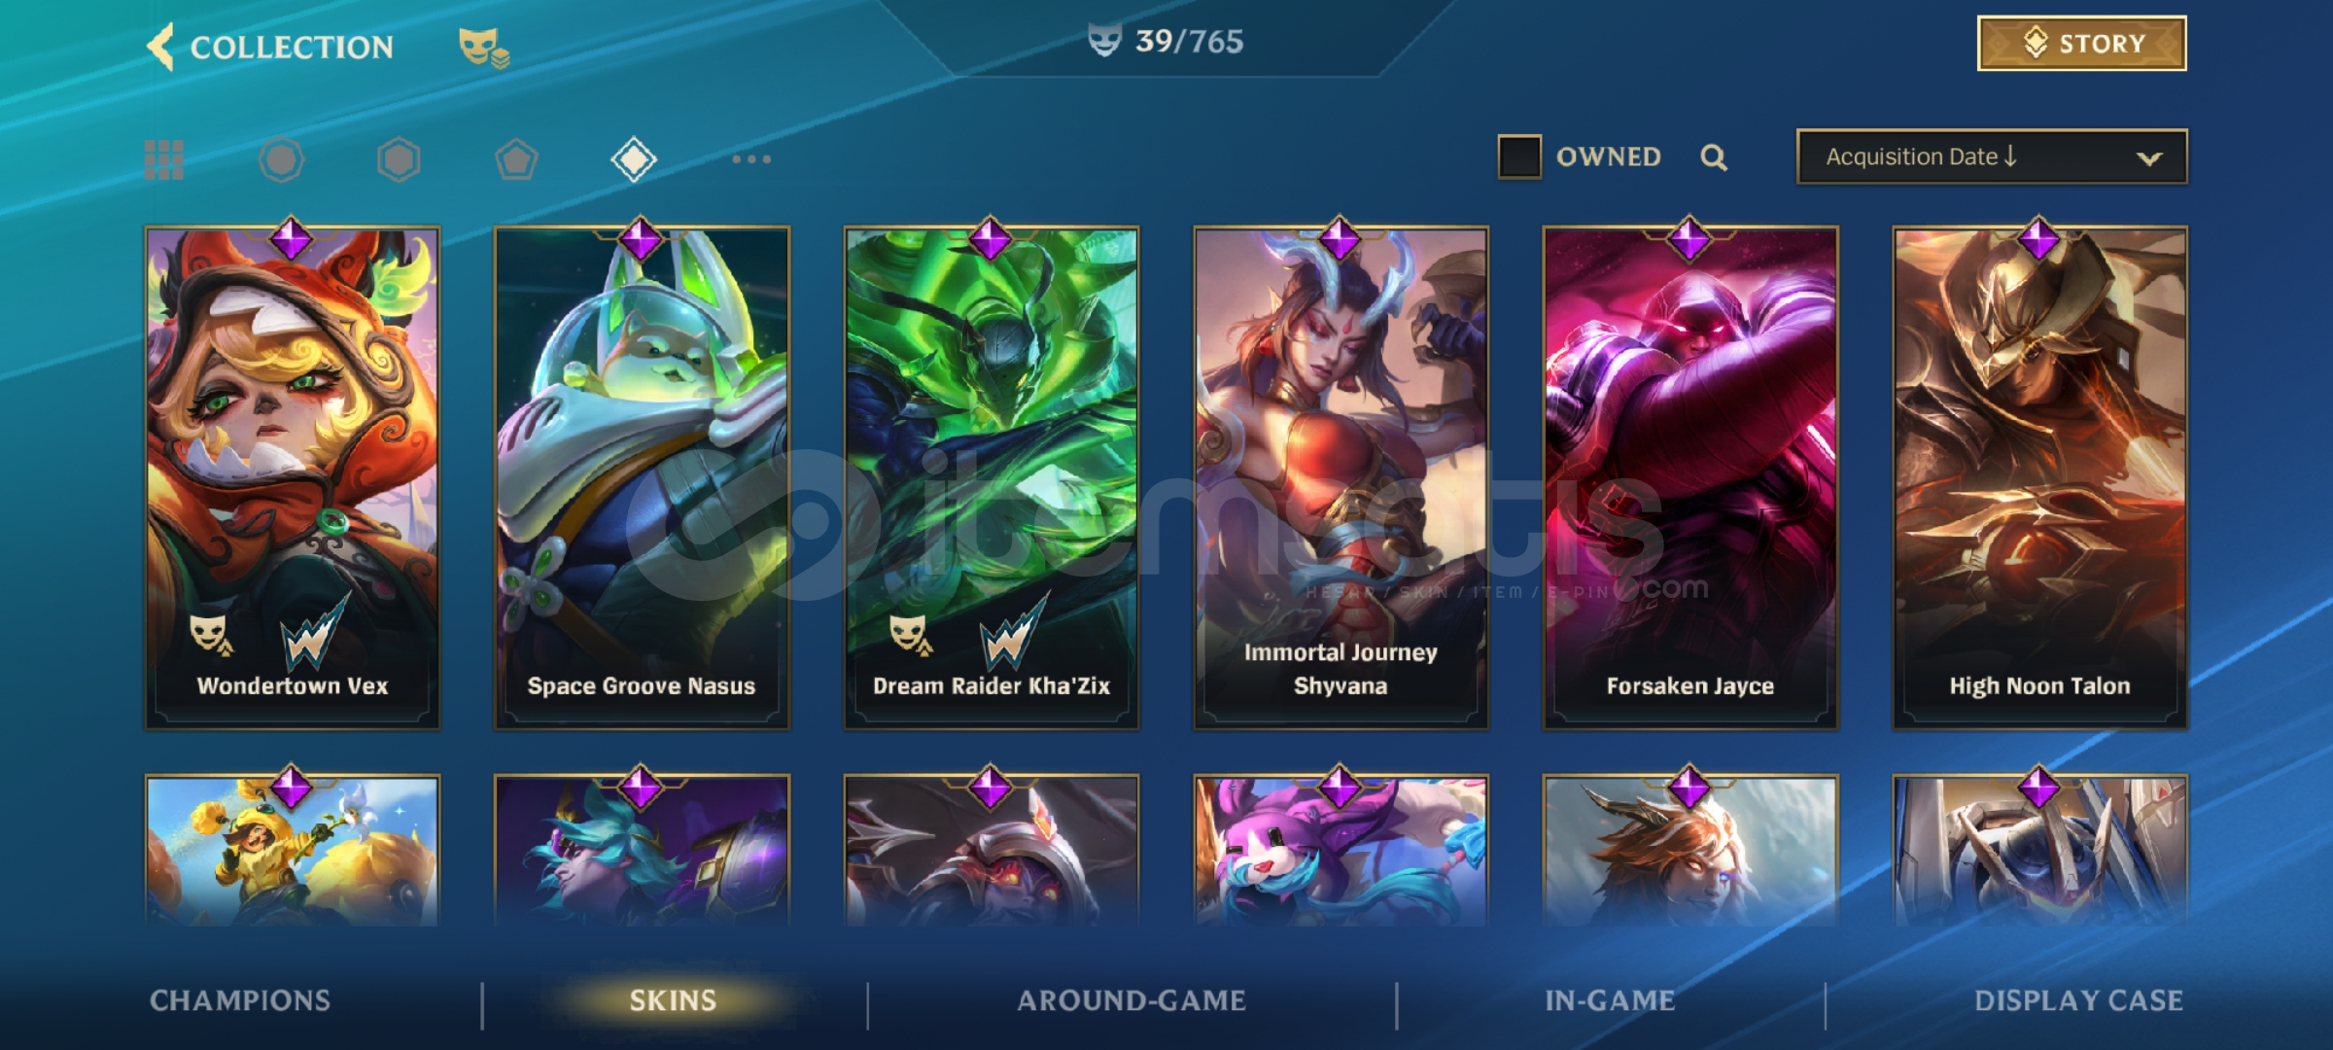
Task: Open the three-dots more filters
Action: coord(751,159)
